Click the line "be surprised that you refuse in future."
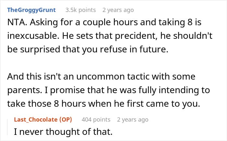 (88, 49)
